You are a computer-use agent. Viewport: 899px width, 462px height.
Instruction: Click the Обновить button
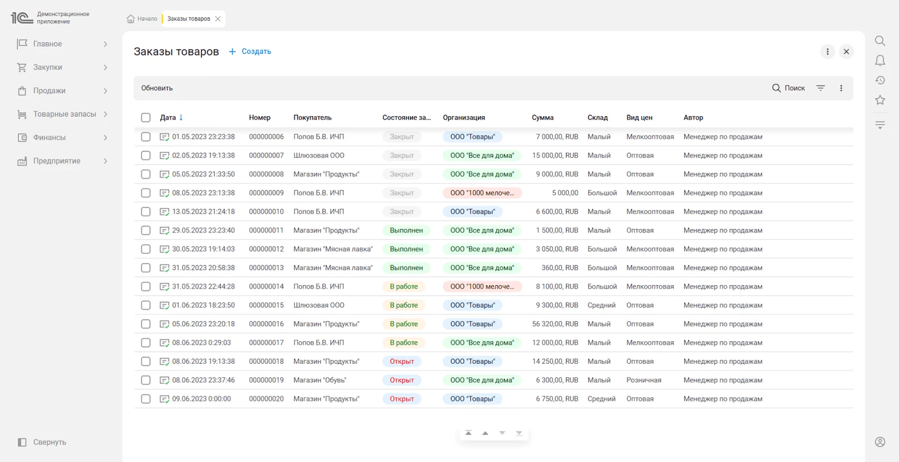pyautogui.click(x=157, y=88)
